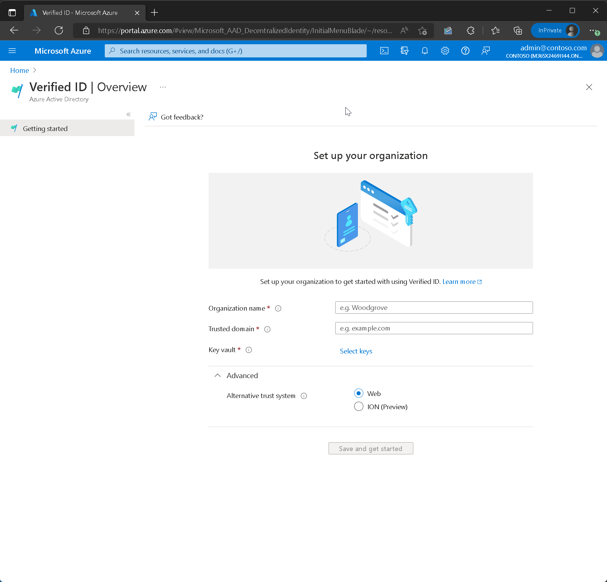
Task: View Azure portal notifications bell
Action: click(x=425, y=51)
